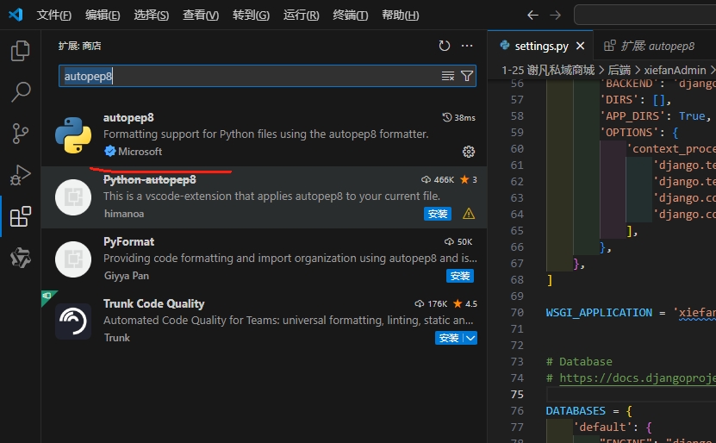This screenshot has width=716, height=443.
Task: Select the Python-autopep8 extension title
Action: pyautogui.click(x=149, y=180)
